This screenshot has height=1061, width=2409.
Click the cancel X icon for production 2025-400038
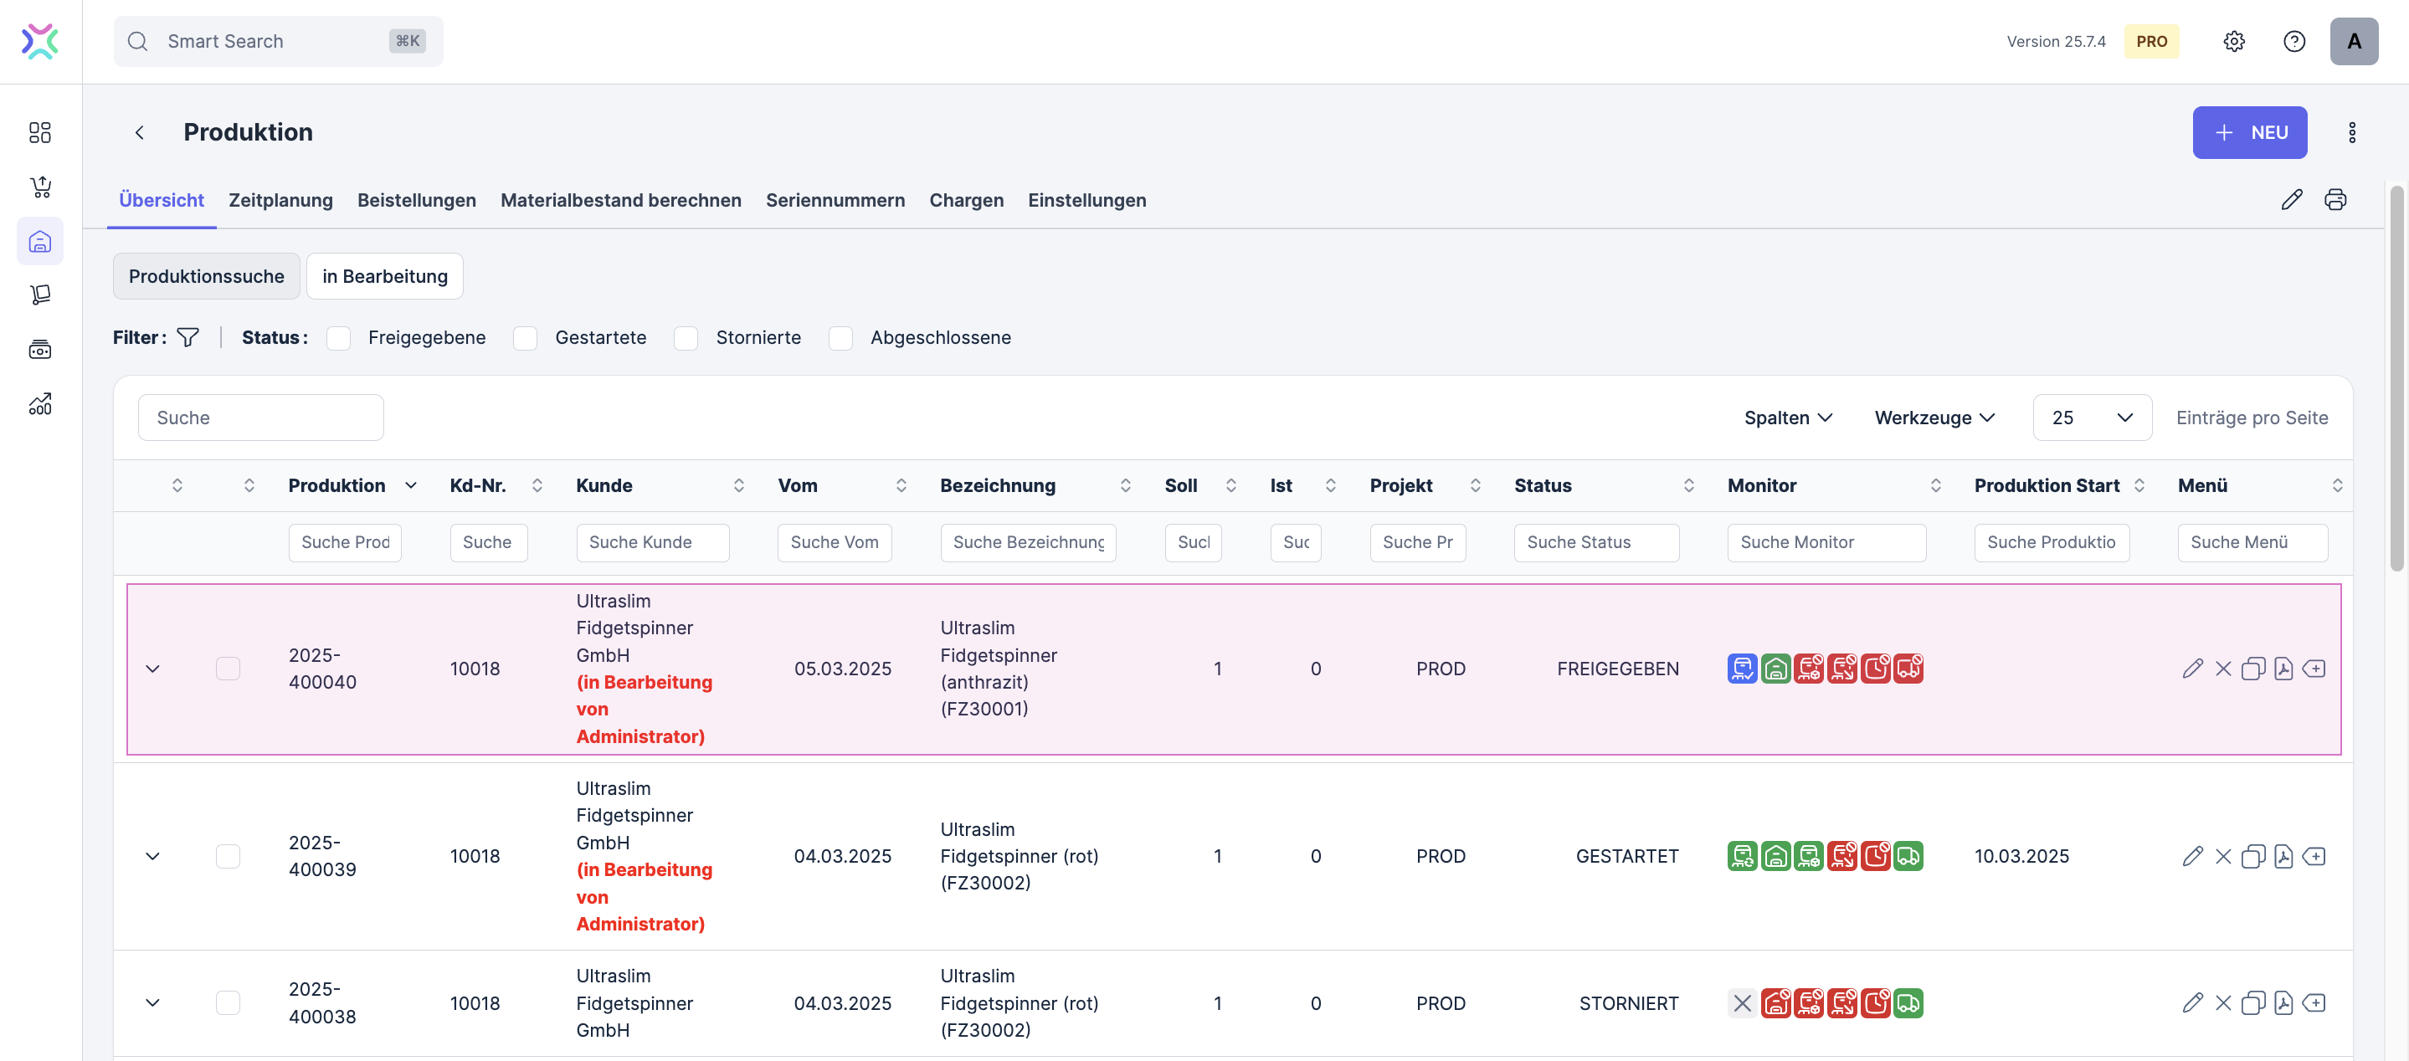pos(2223,1003)
